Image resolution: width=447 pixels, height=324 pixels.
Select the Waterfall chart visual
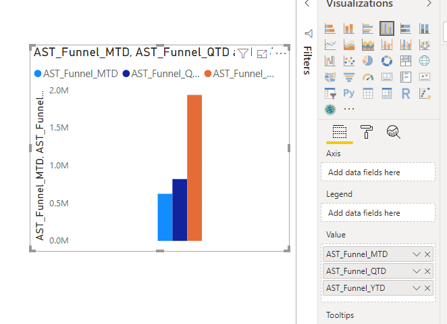330,61
